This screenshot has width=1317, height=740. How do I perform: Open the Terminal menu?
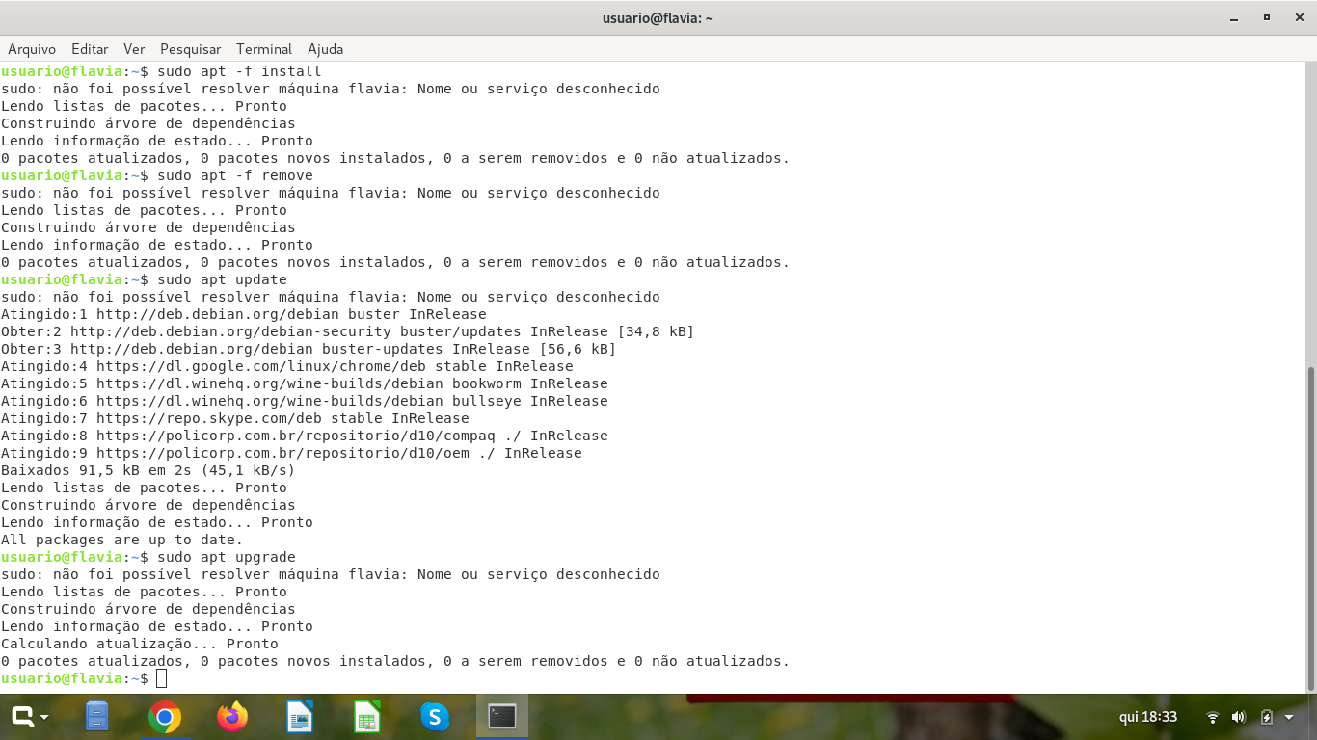(263, 49)
